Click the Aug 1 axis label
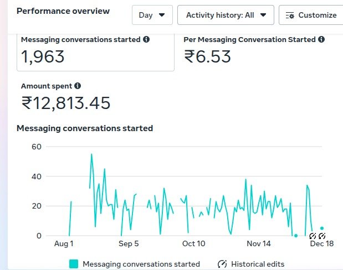Screen dimensions: 343x270 pos(64,243)
